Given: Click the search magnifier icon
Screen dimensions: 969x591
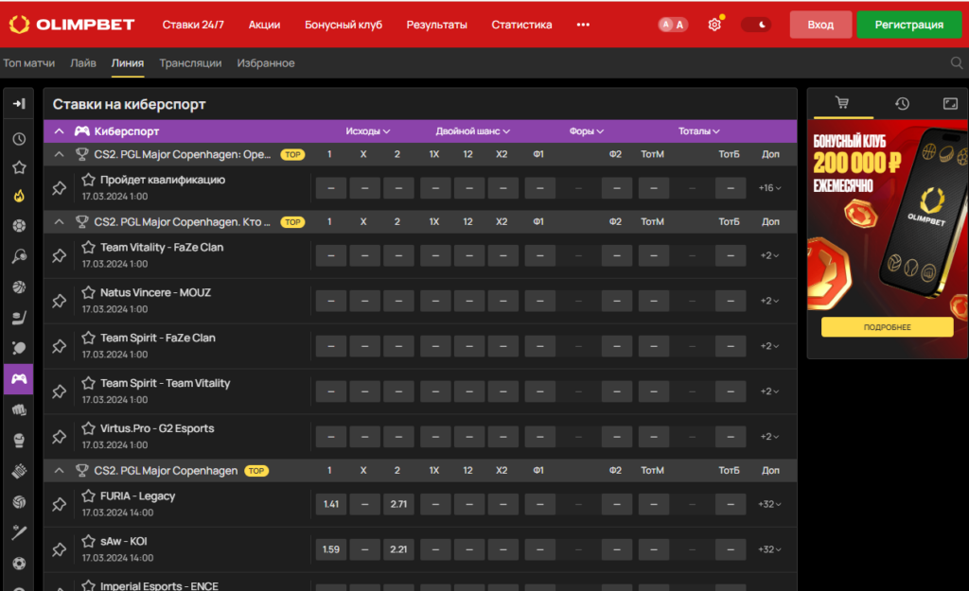Looking at the screenshot, I should click(956, 63).
